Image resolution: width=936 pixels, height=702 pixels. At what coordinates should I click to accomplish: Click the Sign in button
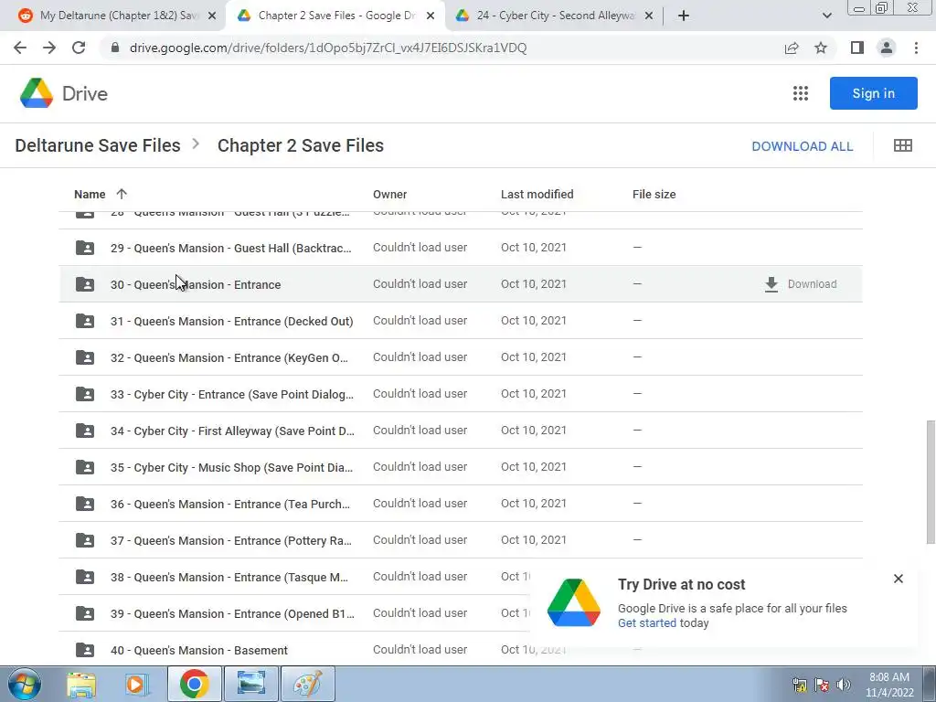(873, 93)
